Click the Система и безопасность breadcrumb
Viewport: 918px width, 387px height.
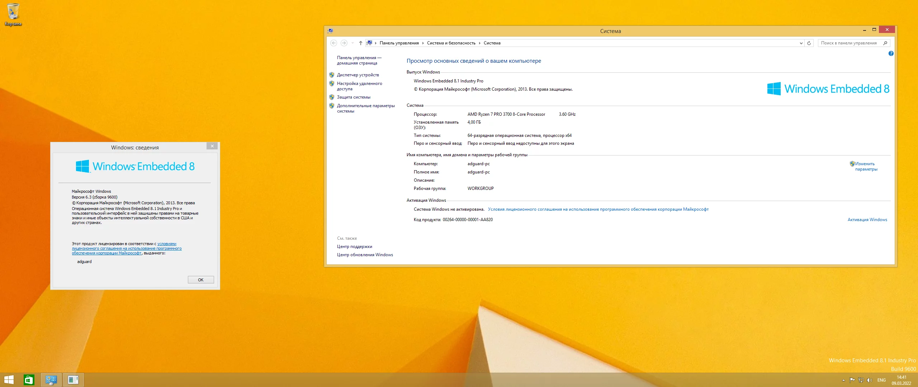coord(451,43)
